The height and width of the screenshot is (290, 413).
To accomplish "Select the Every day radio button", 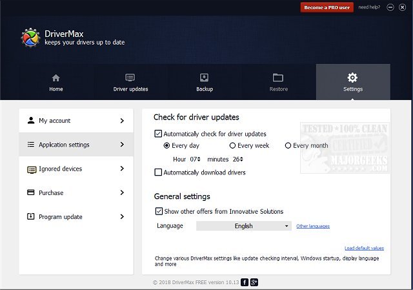I will click(x=166, y=145).
